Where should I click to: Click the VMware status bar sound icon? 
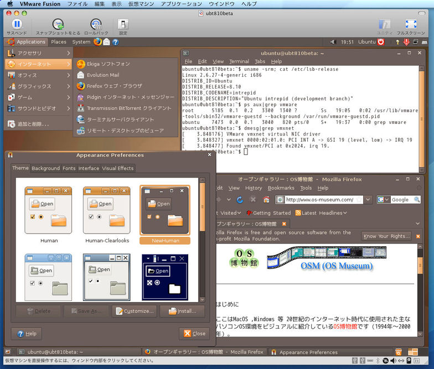coord(393,361)
